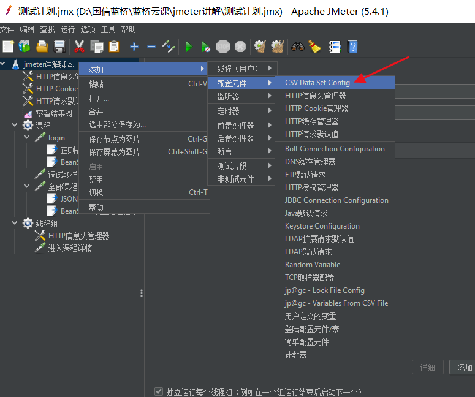Click the Cut scissors icon

point(79,47)
